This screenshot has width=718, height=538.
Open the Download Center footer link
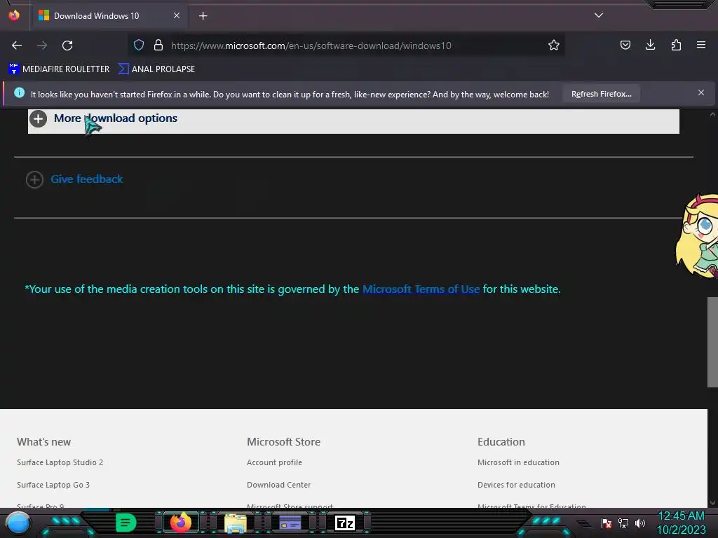278,485
